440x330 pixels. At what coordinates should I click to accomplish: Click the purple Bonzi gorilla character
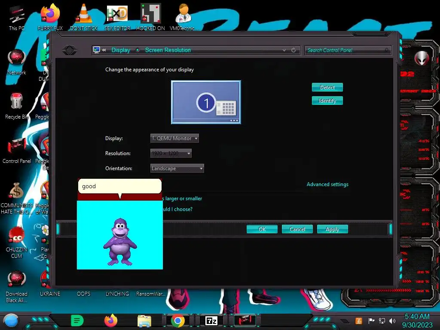click(x=120, y=242)
